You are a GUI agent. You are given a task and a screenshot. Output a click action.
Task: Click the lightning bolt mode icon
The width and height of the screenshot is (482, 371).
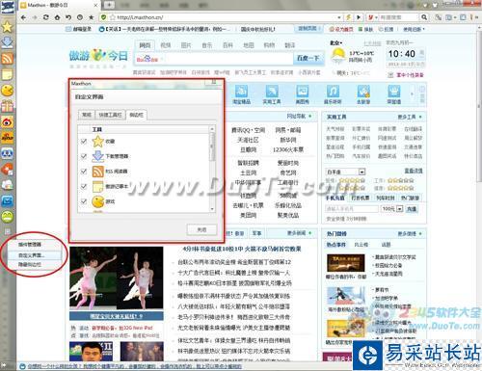tap(349, 17)
